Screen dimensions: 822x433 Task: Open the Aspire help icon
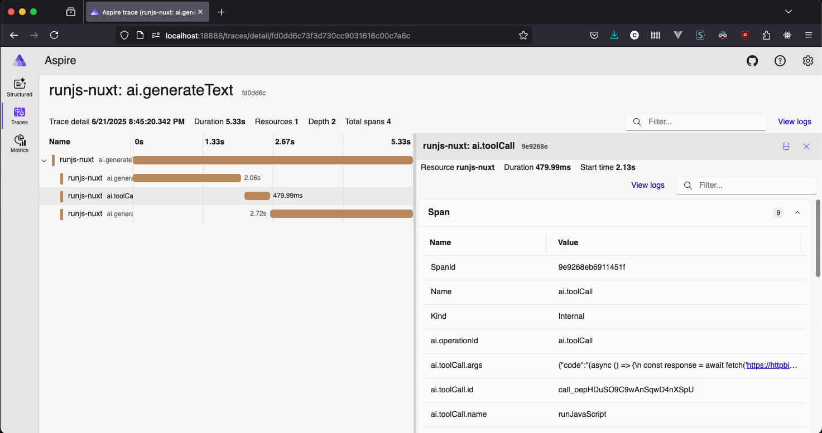tap(780, 61)
